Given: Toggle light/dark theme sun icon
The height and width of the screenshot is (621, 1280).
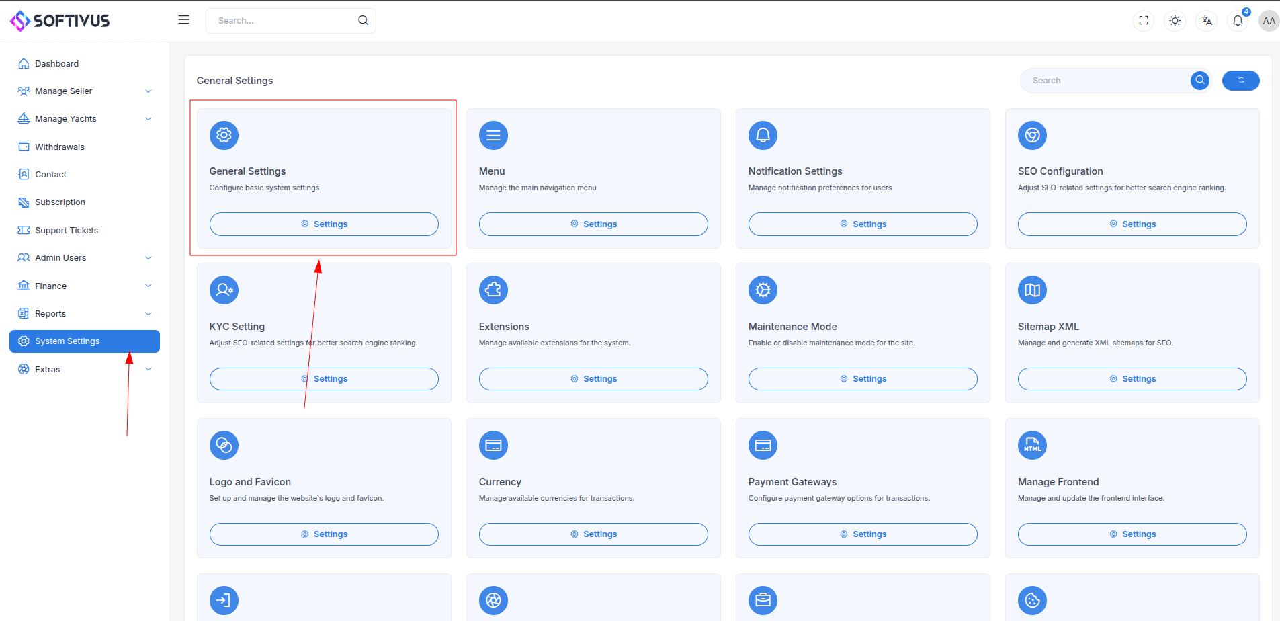Looking at the screenshot, I should click(x=1175, y=21).
